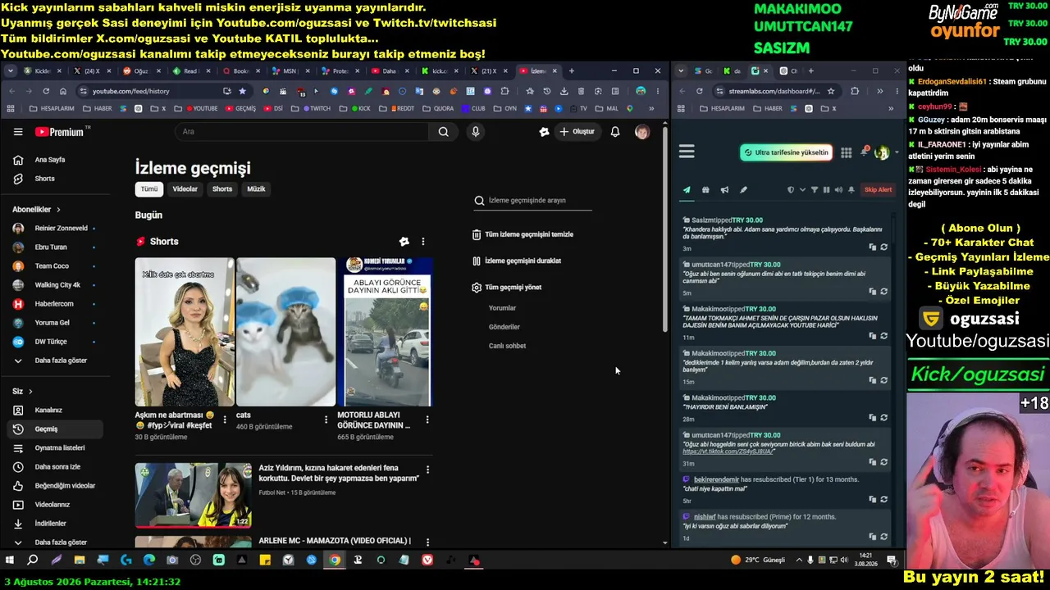Open the Yorumlar history link
Screen dimensions: 1050x590
point(502,308)
